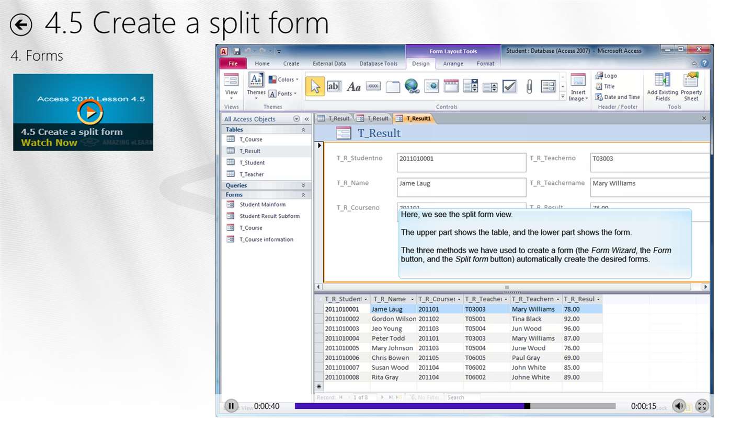Open the File tab in Access
The height and width of the screenshot is (423, 753).
pyautogui.click(x=233, y=64)
